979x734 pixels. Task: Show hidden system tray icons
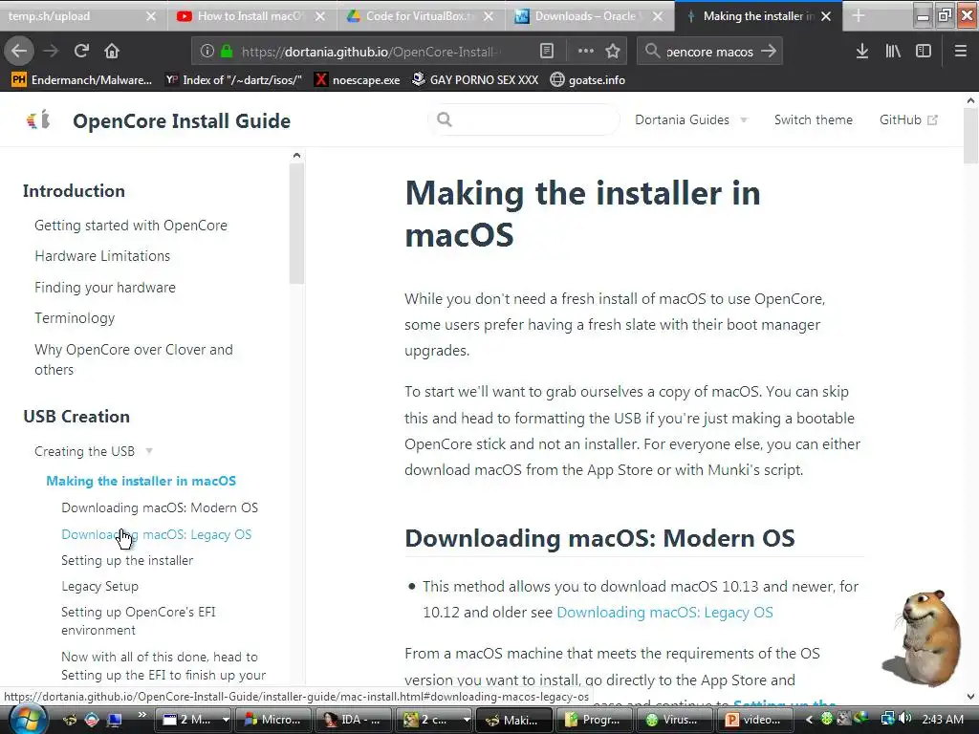(x=809, y=720)
